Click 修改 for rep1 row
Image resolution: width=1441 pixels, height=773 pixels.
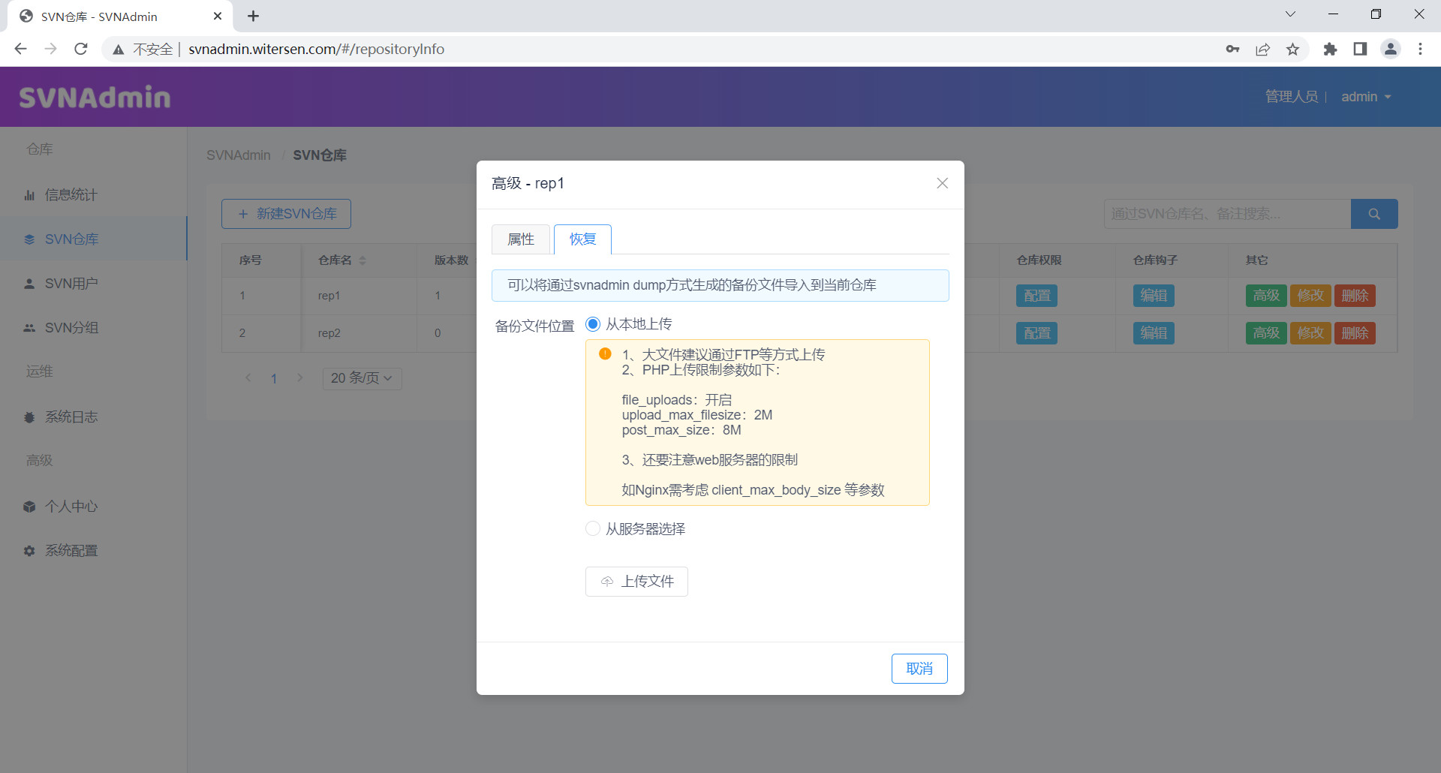coord(1310,296)
